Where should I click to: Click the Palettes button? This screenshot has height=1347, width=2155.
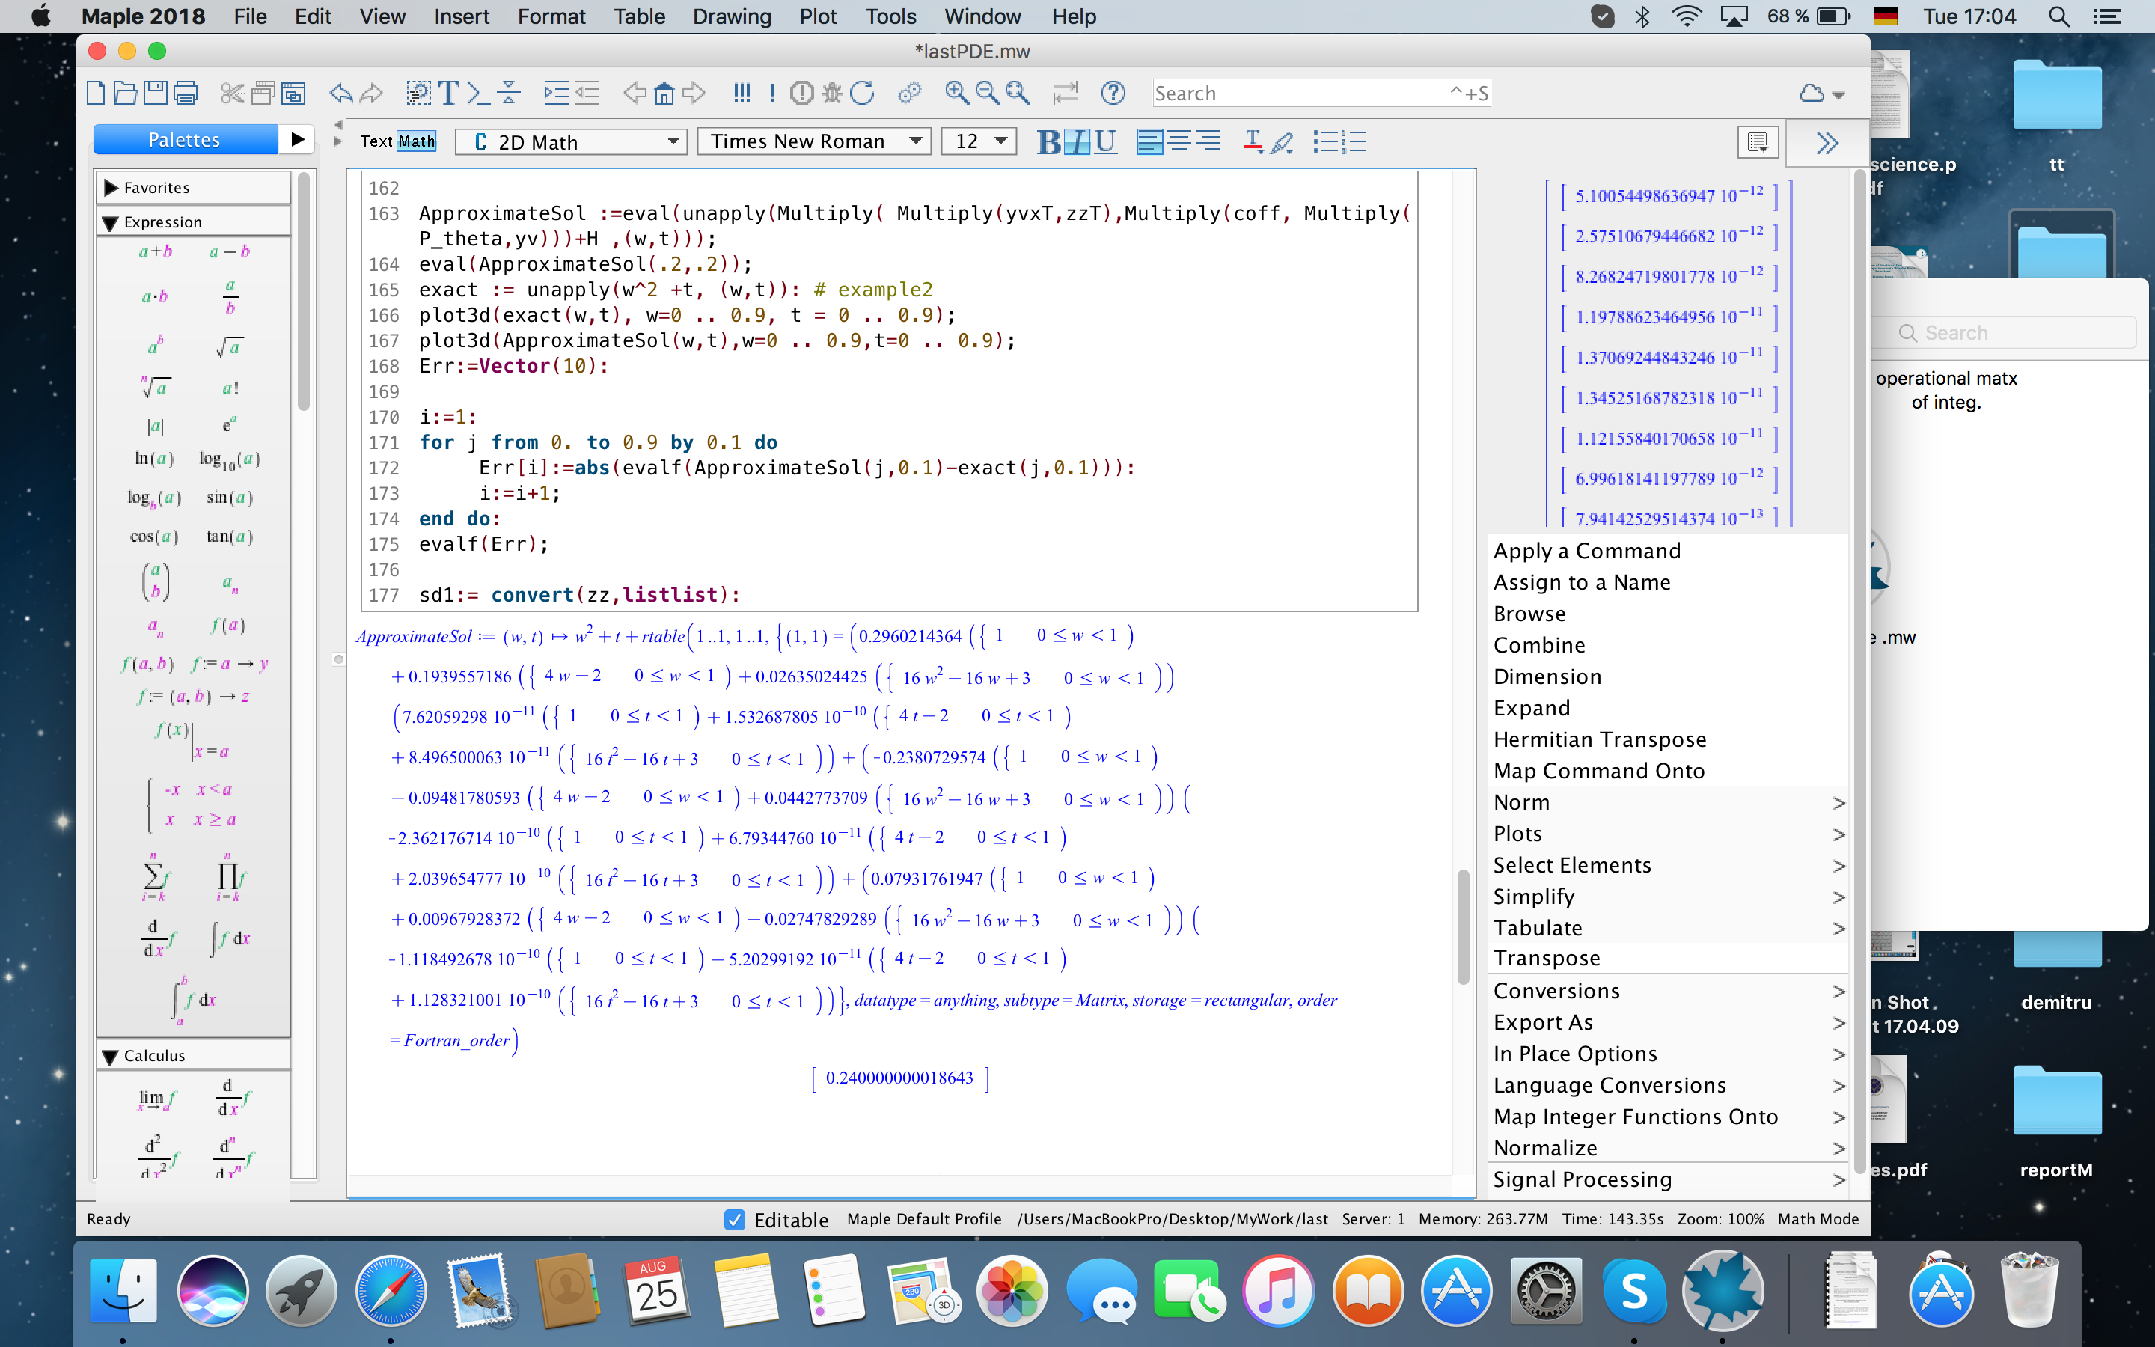[186, 140]
